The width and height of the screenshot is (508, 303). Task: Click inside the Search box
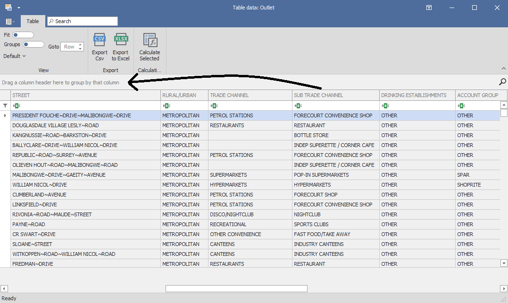[85, 21]
